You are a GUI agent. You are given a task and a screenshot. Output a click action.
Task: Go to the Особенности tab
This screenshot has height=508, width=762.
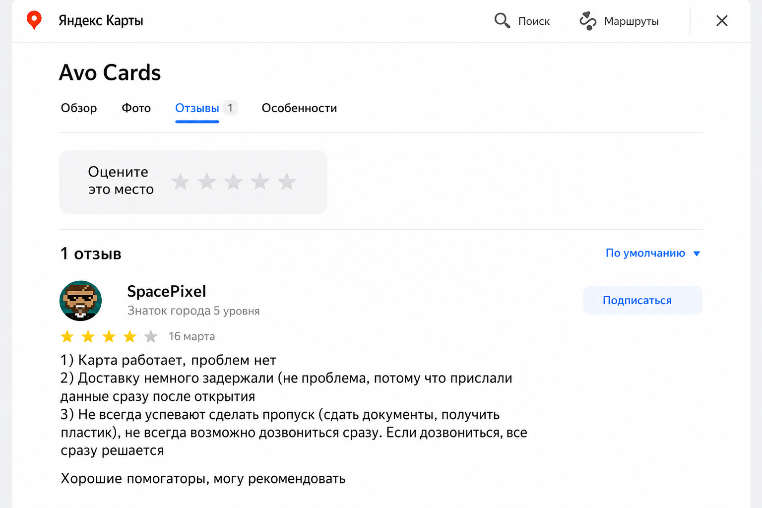[x=299, y=108]
